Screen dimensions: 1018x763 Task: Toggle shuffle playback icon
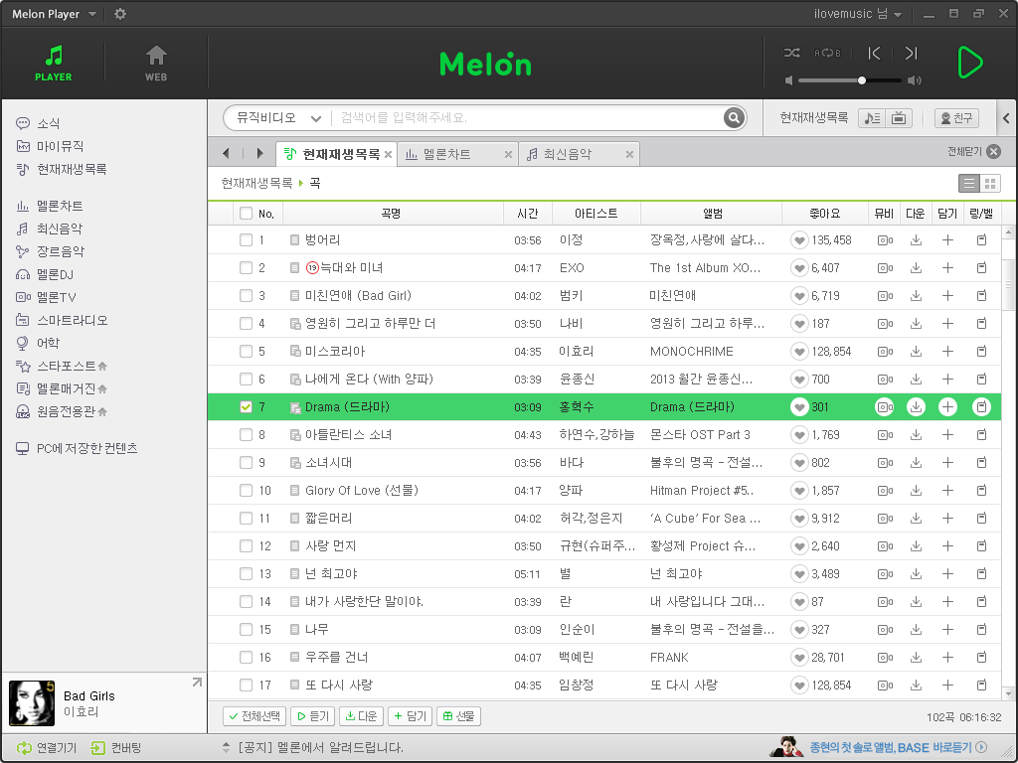pyautogui.click(x=791, y=53)
